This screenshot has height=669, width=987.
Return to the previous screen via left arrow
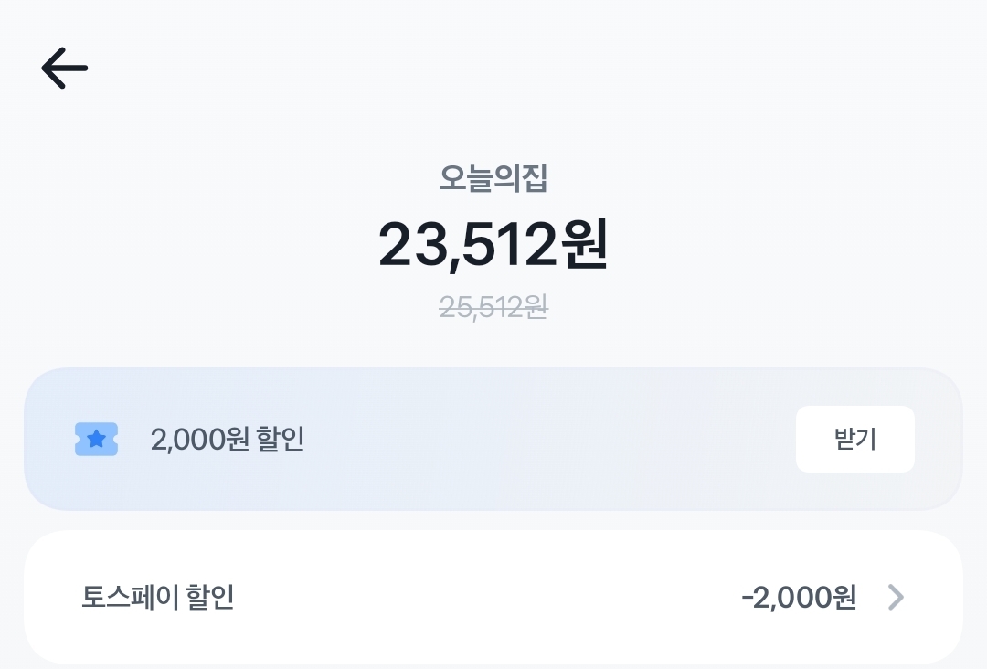click(x=64, y=69)
